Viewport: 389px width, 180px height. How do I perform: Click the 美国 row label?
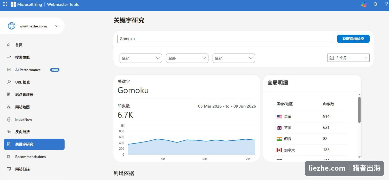click(288, 117)
